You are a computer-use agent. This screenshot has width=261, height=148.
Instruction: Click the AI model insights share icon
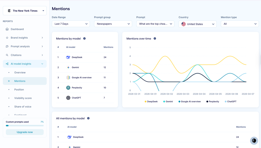pyautogui.click(x=7, y=64)
